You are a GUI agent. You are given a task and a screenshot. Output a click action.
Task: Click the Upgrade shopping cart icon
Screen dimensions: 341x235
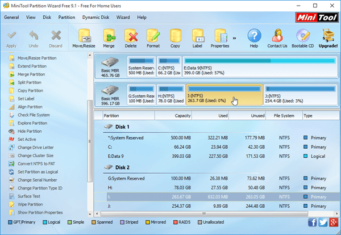coord(328,35)
